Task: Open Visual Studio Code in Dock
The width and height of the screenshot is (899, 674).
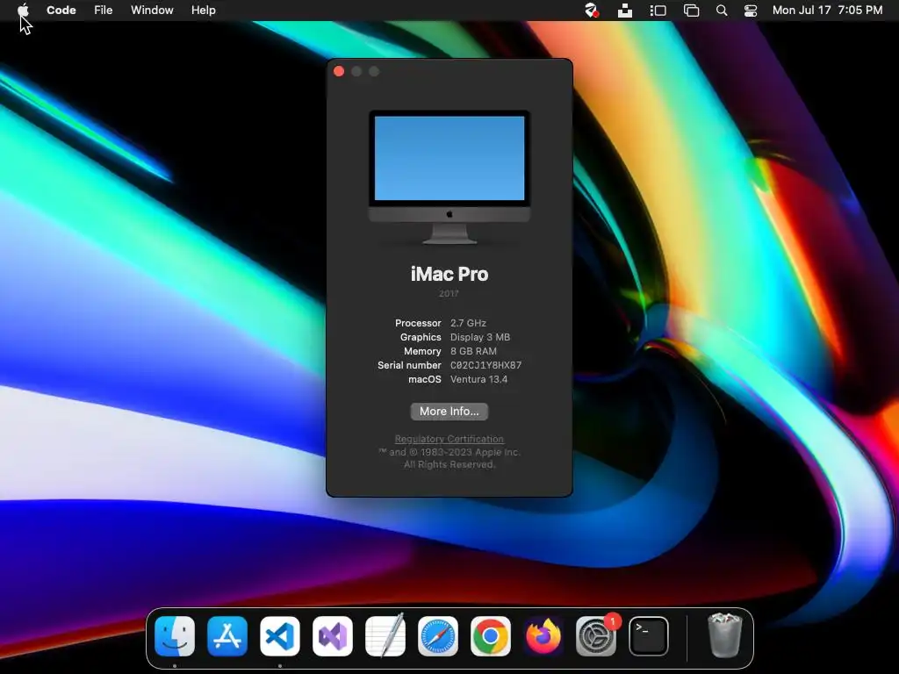Action: (280, 636)
